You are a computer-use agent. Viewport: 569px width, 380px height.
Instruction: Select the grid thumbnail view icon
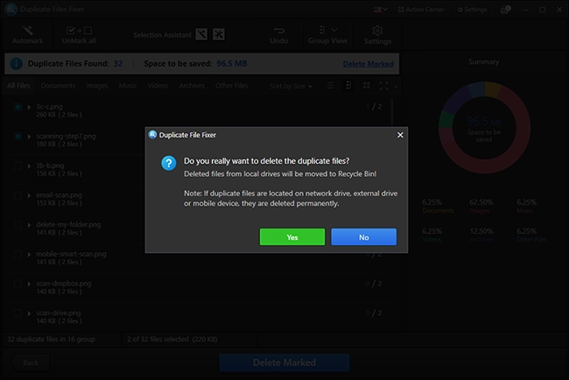click(367, 86)
